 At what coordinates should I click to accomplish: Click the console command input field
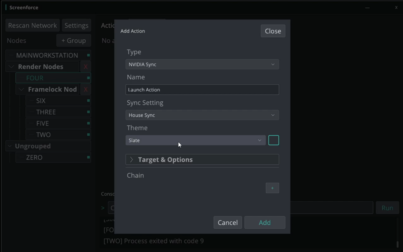(x=240, y=208)
